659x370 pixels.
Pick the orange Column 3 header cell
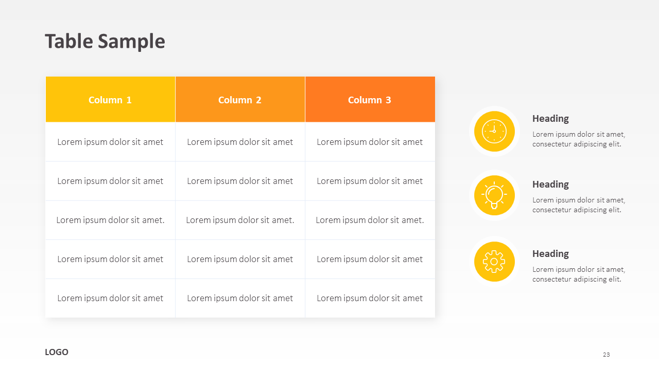[370, 100]
